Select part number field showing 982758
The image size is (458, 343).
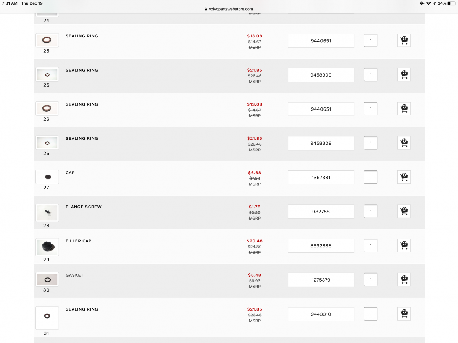(x=321, y=211)
